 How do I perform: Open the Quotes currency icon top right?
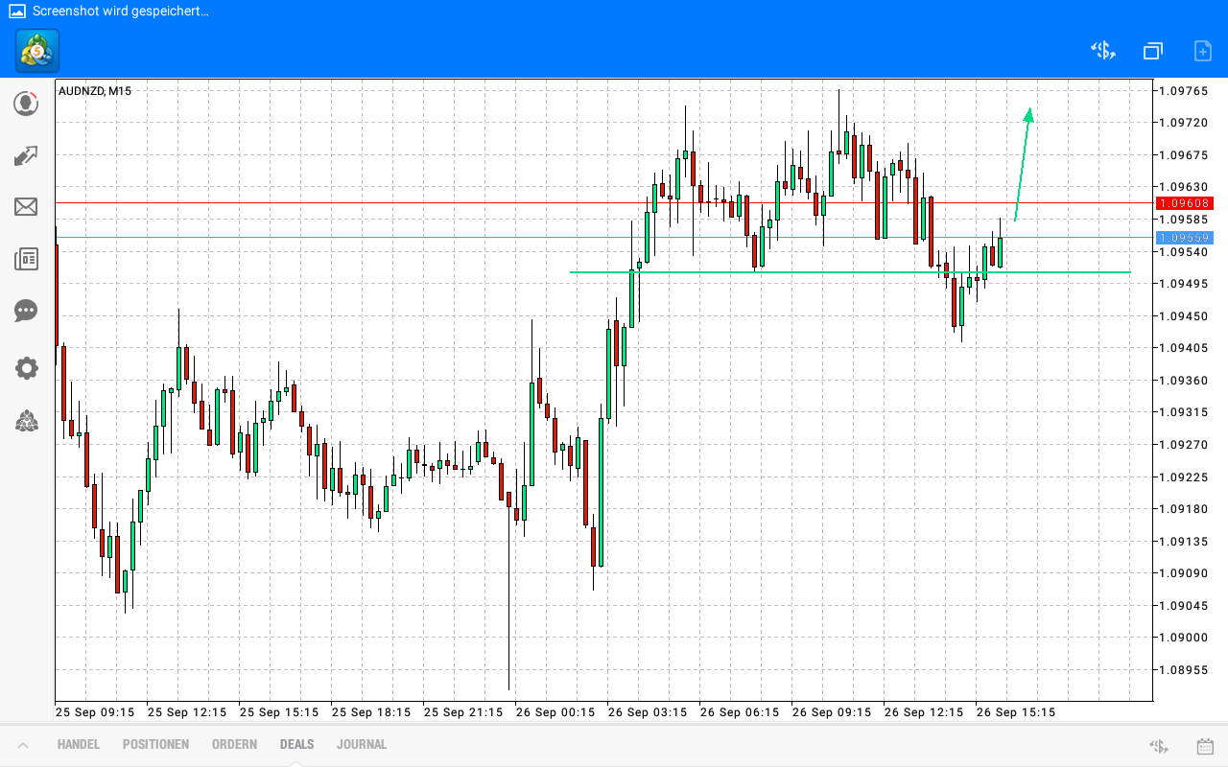point(1102,51)
